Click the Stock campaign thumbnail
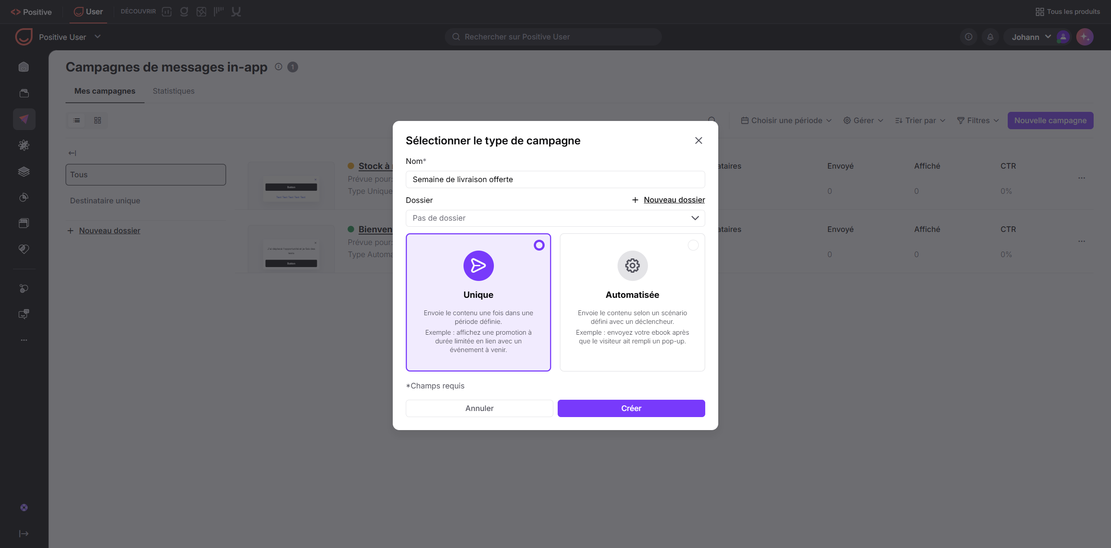 (291, 186)
